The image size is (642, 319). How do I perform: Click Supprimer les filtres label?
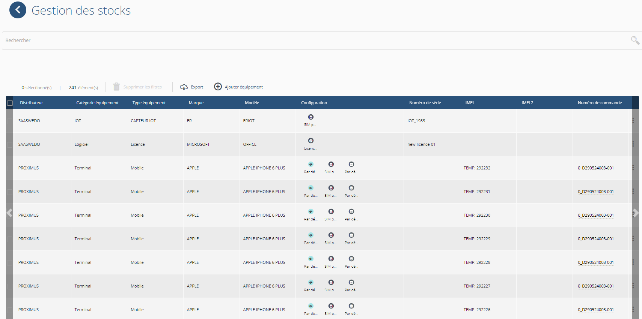(142, 87)
